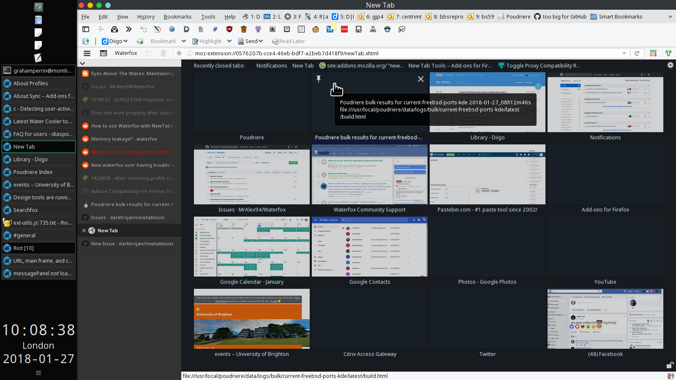Expand the Highlight dropdown
676x380 pixels.
click(229, 41)
